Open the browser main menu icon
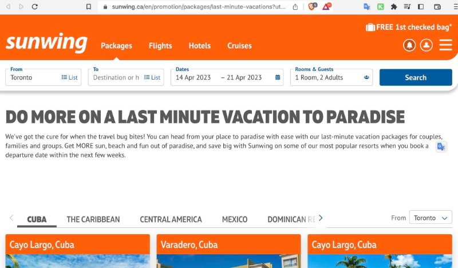458x268 pixels. (x=455, y=7)
